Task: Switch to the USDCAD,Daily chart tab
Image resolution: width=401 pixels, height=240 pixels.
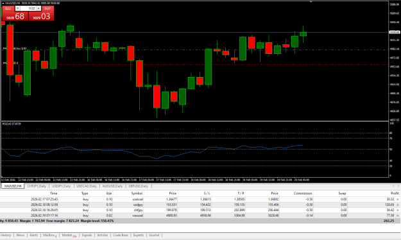Action: pyautogui.click(x=87, y=186)
